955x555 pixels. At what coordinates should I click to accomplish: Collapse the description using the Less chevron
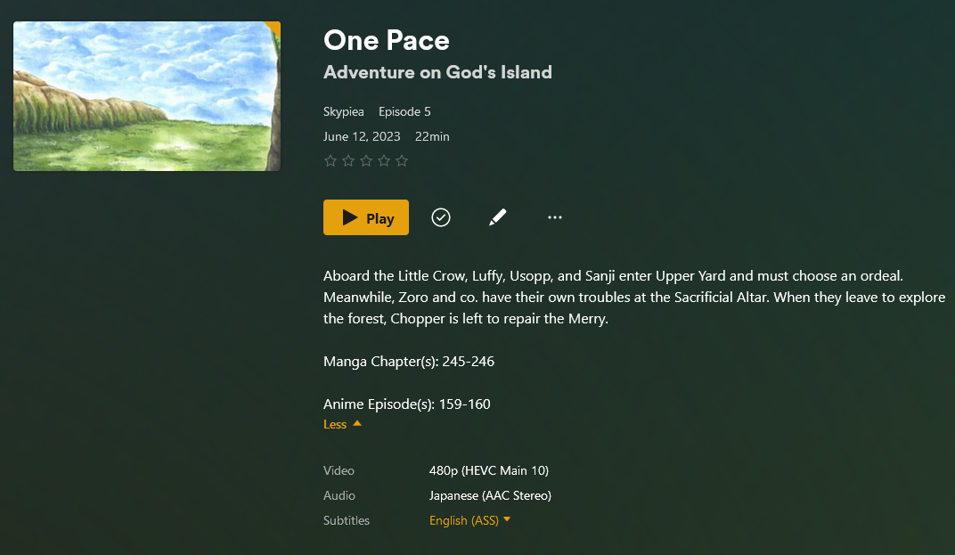356,424
